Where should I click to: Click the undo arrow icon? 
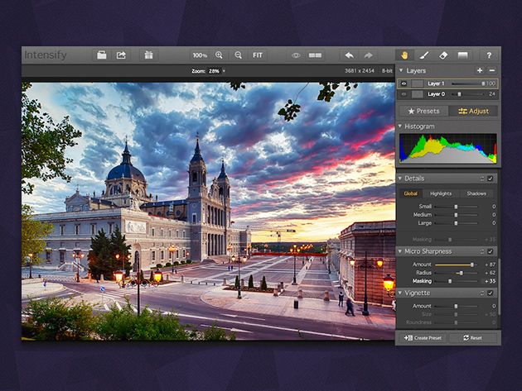click(x=350, y=55)
